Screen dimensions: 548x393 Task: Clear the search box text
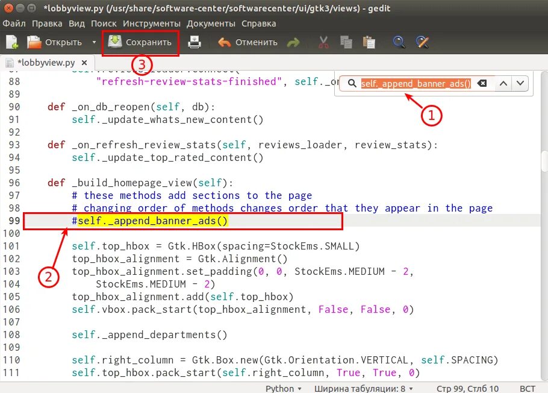482,83
